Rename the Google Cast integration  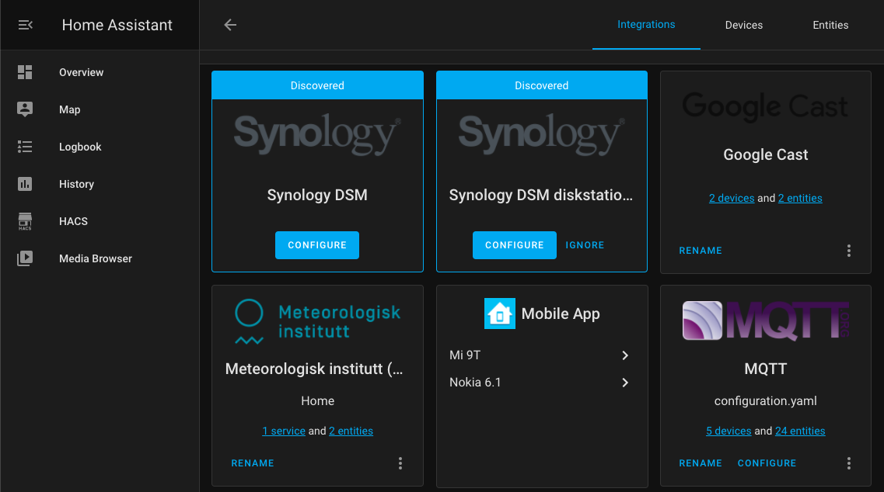coord(701,251)
